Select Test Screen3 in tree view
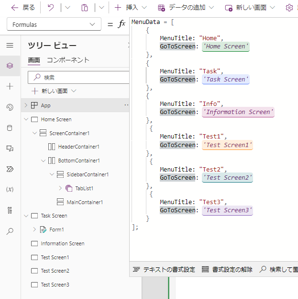 [x=55, y=285]
